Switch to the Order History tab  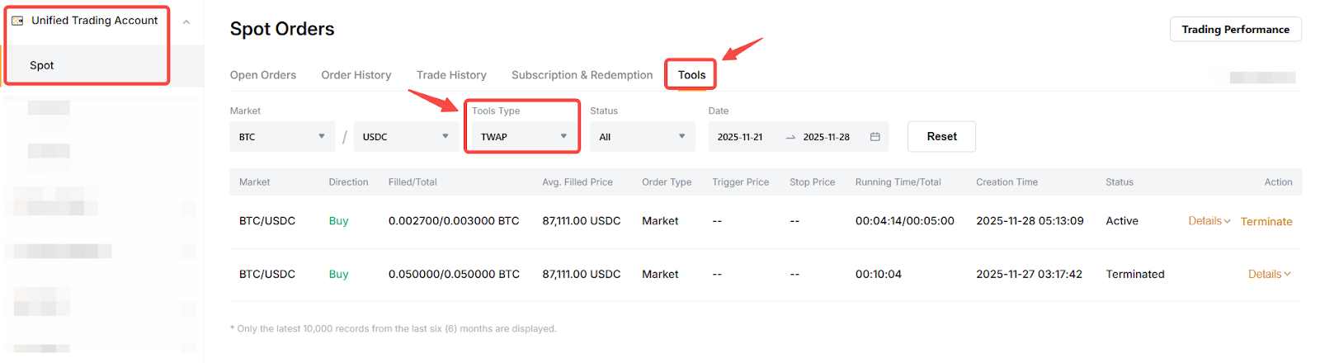(x=356, y=75)
